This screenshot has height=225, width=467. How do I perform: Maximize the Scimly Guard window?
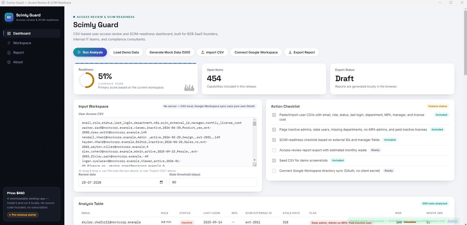[x=450, y=2]
